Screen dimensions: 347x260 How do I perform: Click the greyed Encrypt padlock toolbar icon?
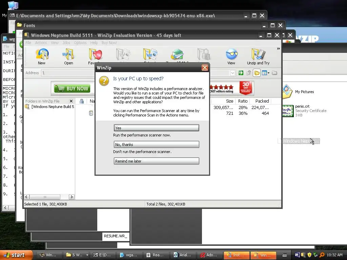point(204,55)
